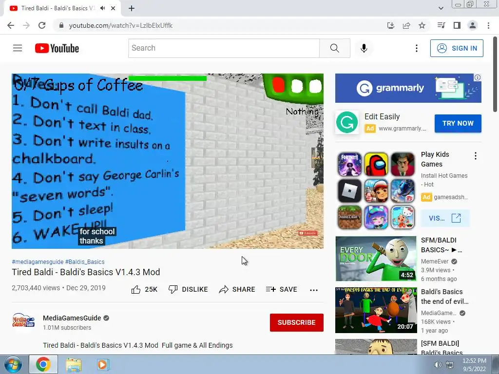Screen dimensions: 499x374
Task: Go to the YouTube home logo
Action: (x=57, y=48)
